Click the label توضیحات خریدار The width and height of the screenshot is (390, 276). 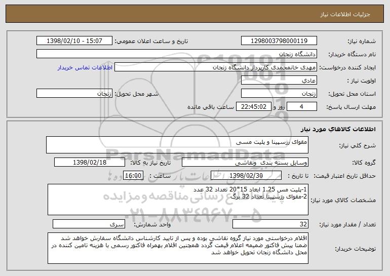(355, 249)
